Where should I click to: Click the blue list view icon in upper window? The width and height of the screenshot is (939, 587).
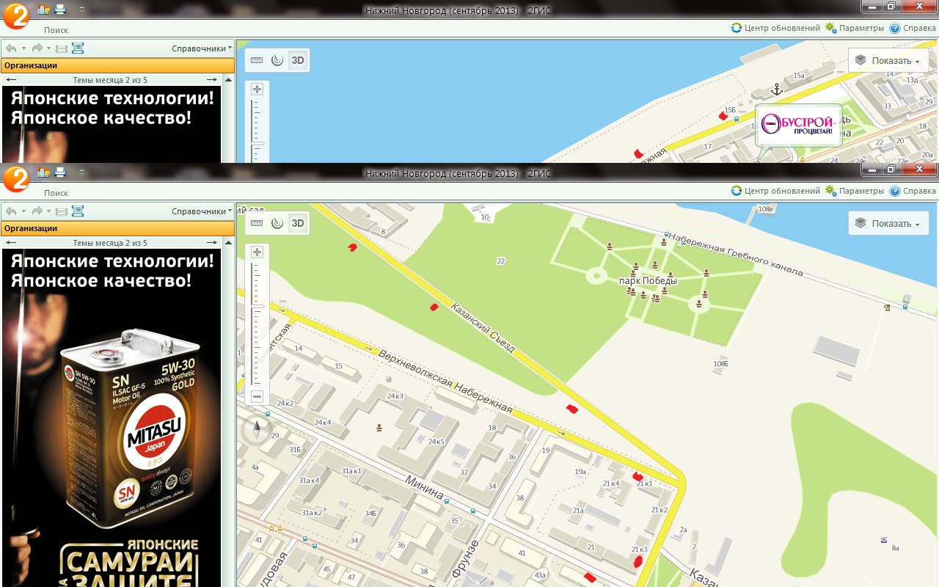[x=78, y=48]
